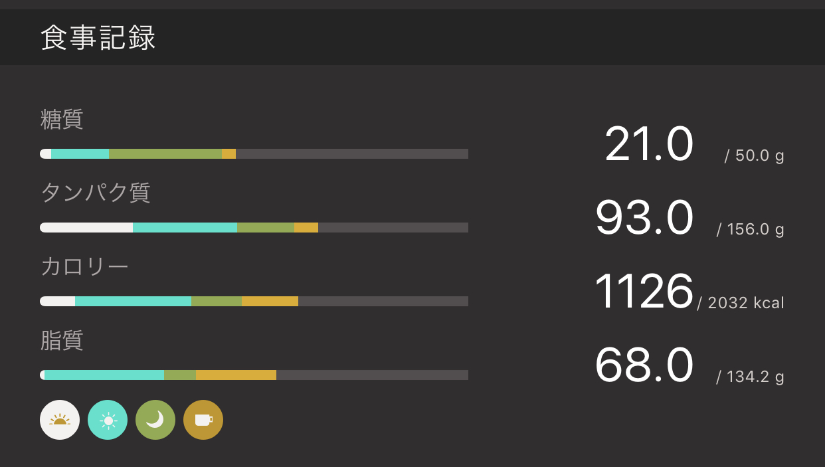The height and width of the screenshot is (467, 825).
Task: Click teal lunch segment of 糖質 bar
Action: 80,154
